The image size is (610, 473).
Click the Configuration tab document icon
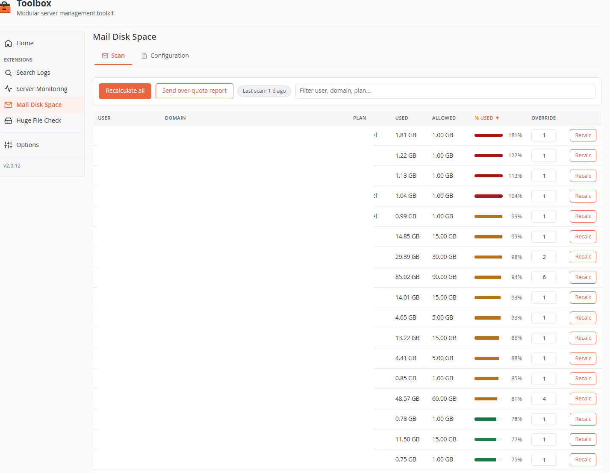pyautogui.click(x=144, y=56)
